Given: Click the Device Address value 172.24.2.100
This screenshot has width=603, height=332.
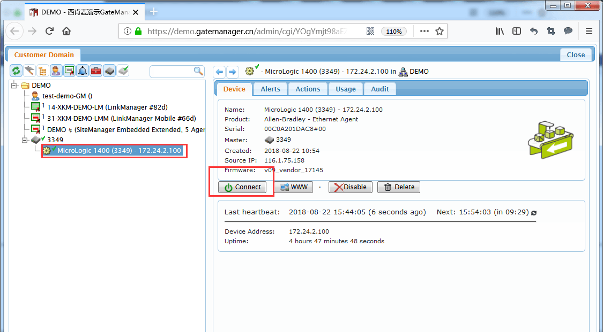Looking at the screenshot, I should [x=309, y=231].
